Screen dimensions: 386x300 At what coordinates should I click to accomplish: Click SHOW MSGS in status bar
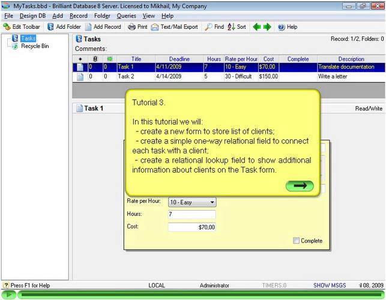point(330,286)
